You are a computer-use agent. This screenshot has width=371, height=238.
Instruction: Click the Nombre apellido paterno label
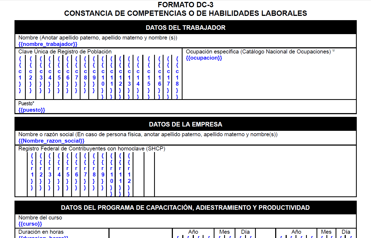click(98, 38)
